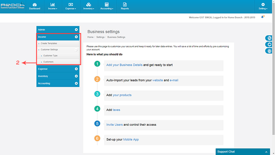Expand the Admin section plus icon

[x=76, y=30]
